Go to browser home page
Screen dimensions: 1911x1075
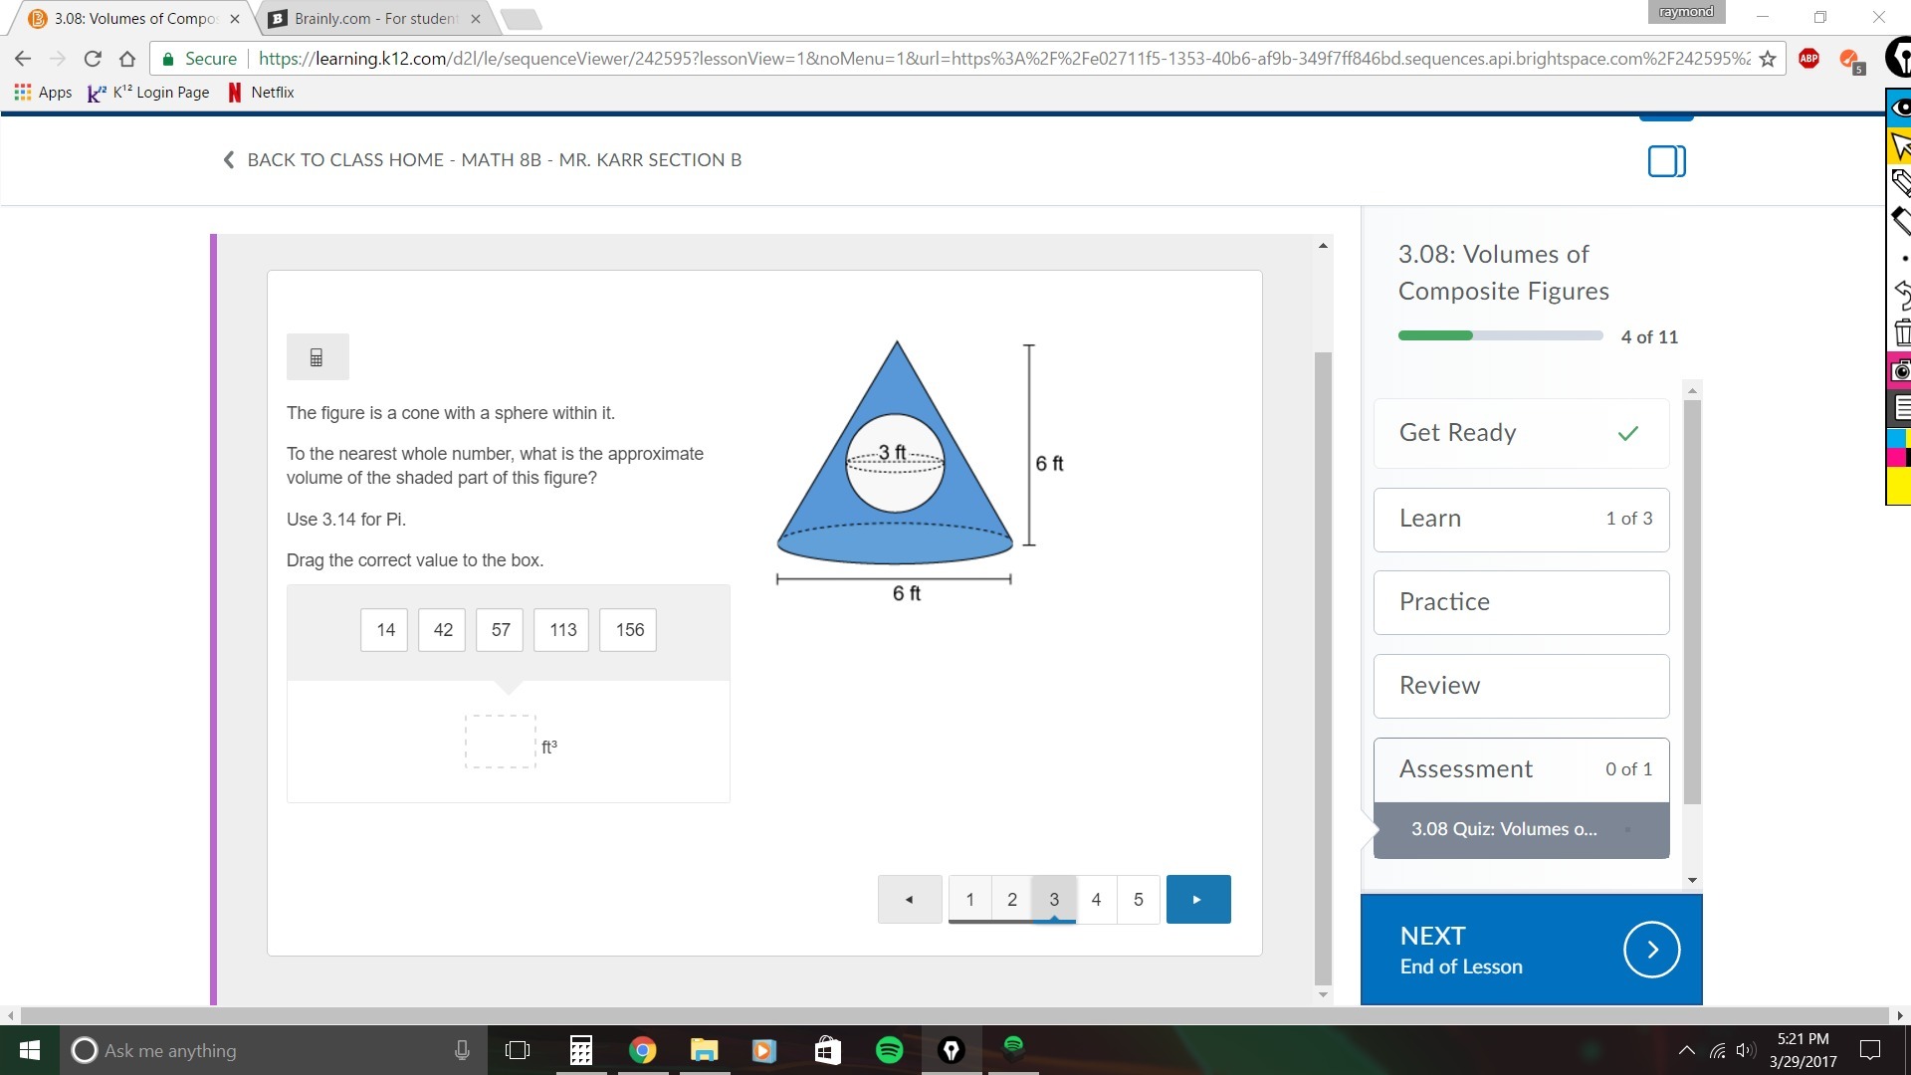click(x=127, y=59)
